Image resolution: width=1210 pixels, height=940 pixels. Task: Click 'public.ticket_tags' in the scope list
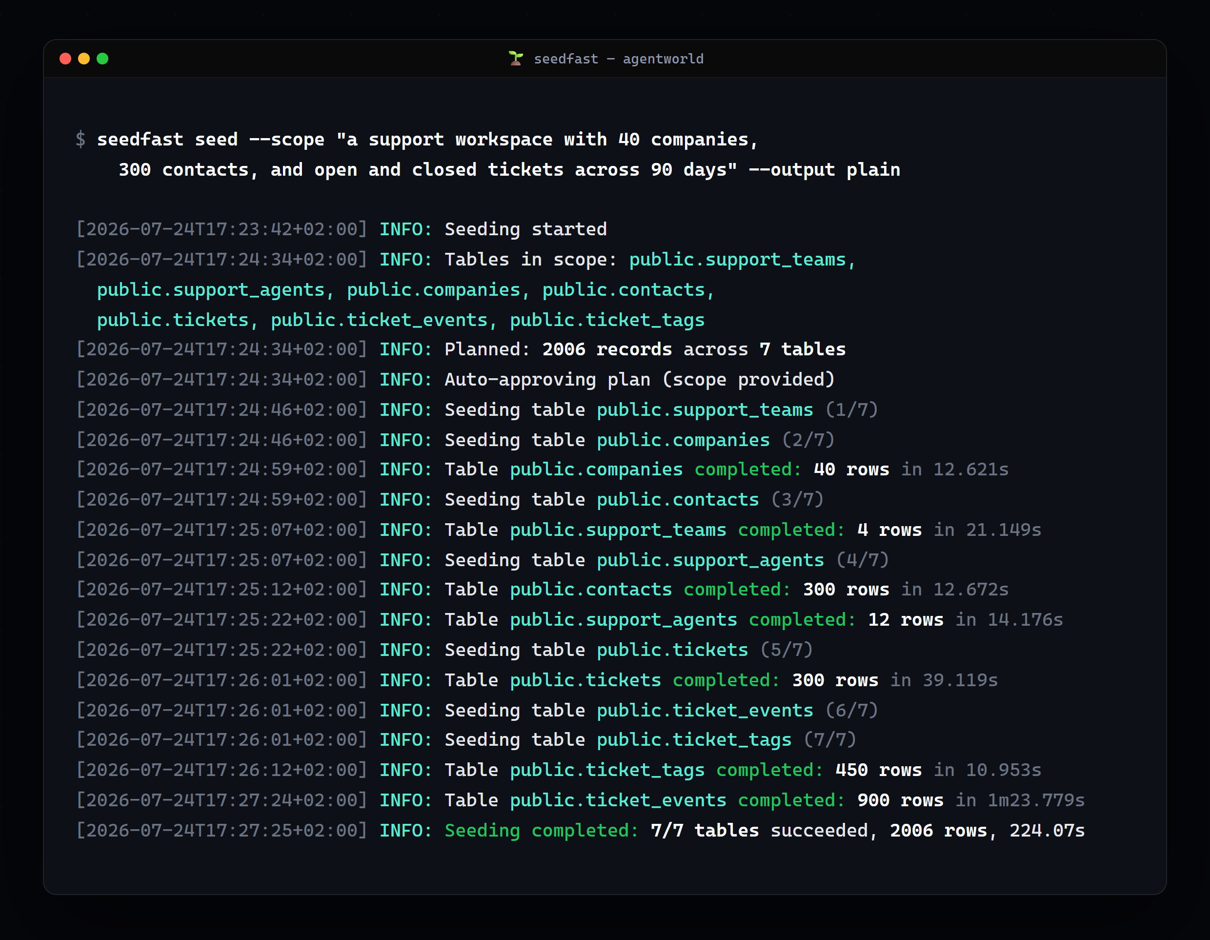click(x=607, y=320)
